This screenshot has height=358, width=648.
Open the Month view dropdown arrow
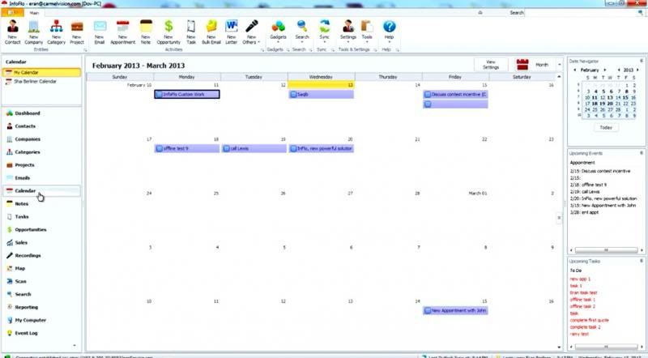(559, 65)
